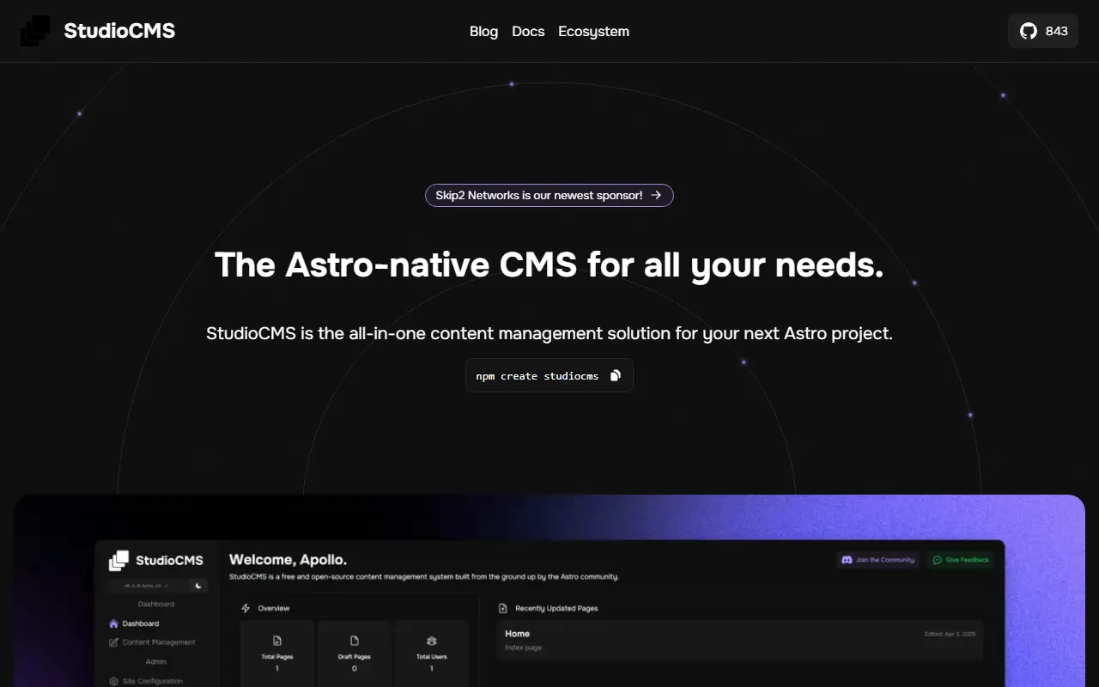Click the Admin section label in sidebar
The height and width of the screenshot is (687, 1099).
click(x=156, y=661)
